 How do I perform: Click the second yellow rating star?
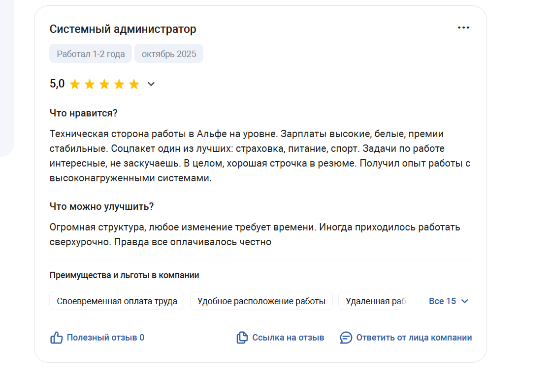90,84
